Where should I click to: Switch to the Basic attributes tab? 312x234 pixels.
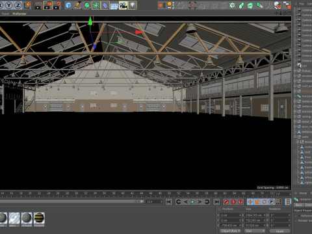click(x=298, y=205)
